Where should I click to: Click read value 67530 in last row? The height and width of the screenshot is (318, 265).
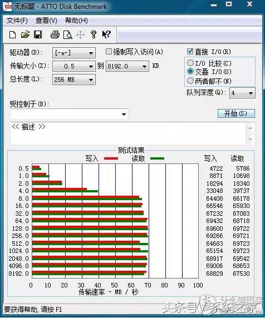click(241, 274)
